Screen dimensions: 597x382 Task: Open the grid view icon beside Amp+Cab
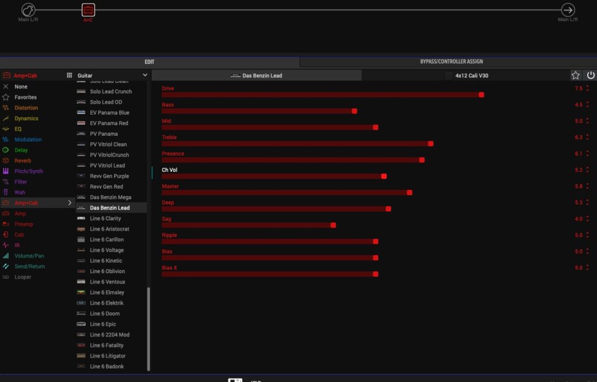[x=69, y=75]
